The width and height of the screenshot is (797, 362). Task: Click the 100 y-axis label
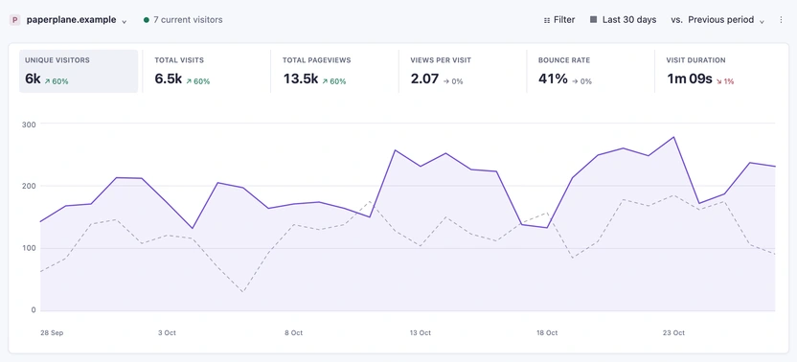pyautogui.click(x=29, y=248)
